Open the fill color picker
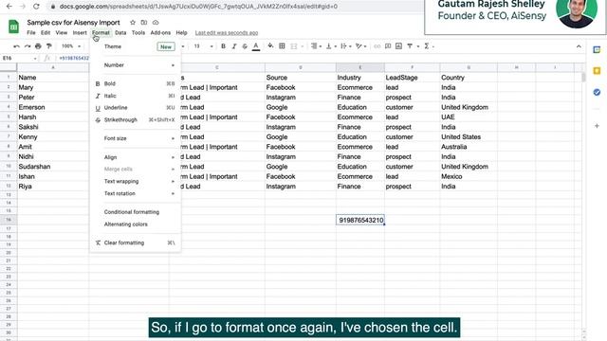The image size is (607, 341). (270, 46)
